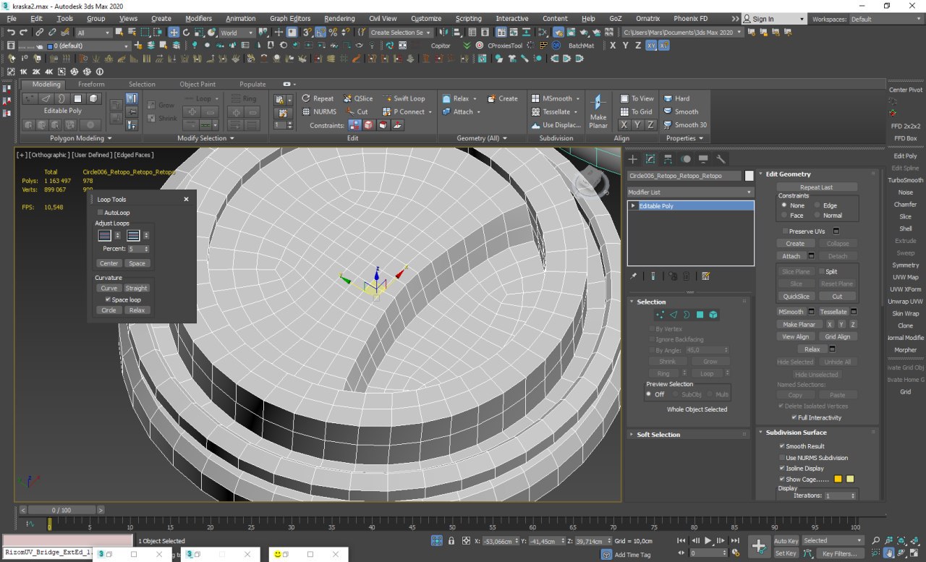926x562 pixels.
Task: Open the Modifier List dropdown
Action: pyautogui.click(x=690, y=192)
